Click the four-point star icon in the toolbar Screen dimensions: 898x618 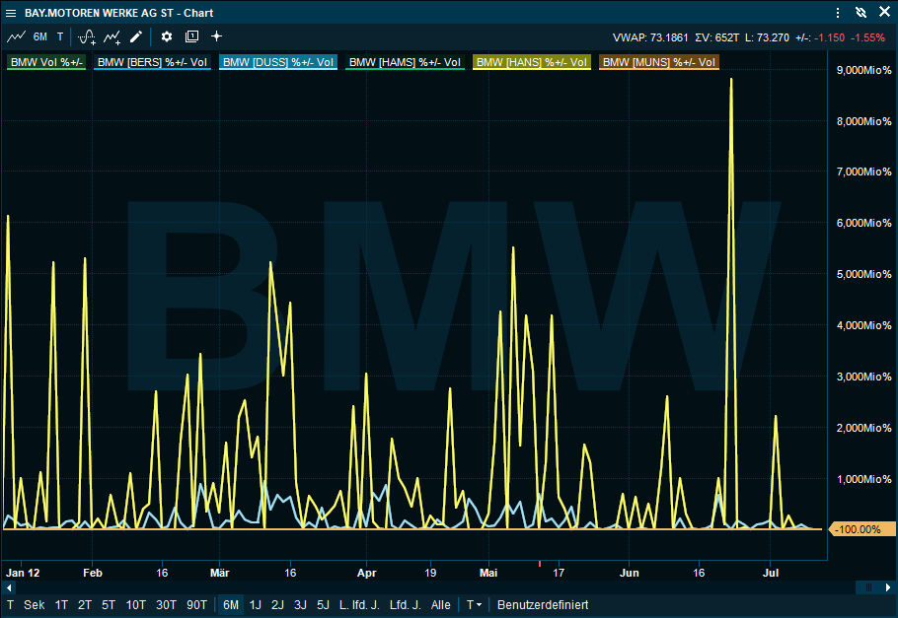(x=217, y=36)
